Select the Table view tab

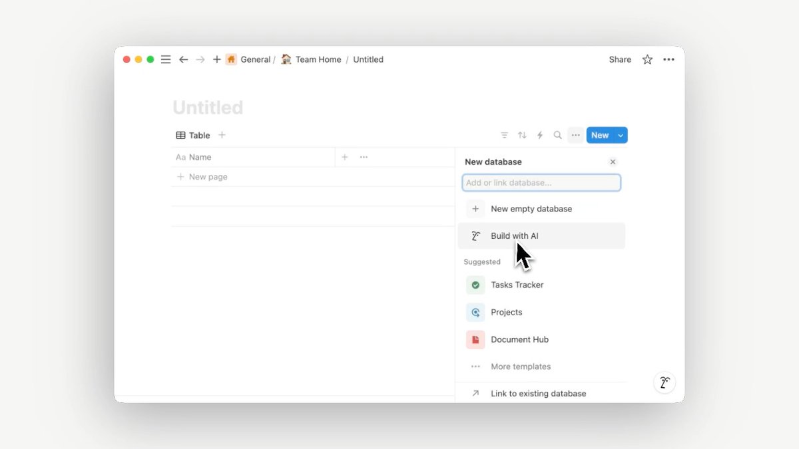point(193,135)
